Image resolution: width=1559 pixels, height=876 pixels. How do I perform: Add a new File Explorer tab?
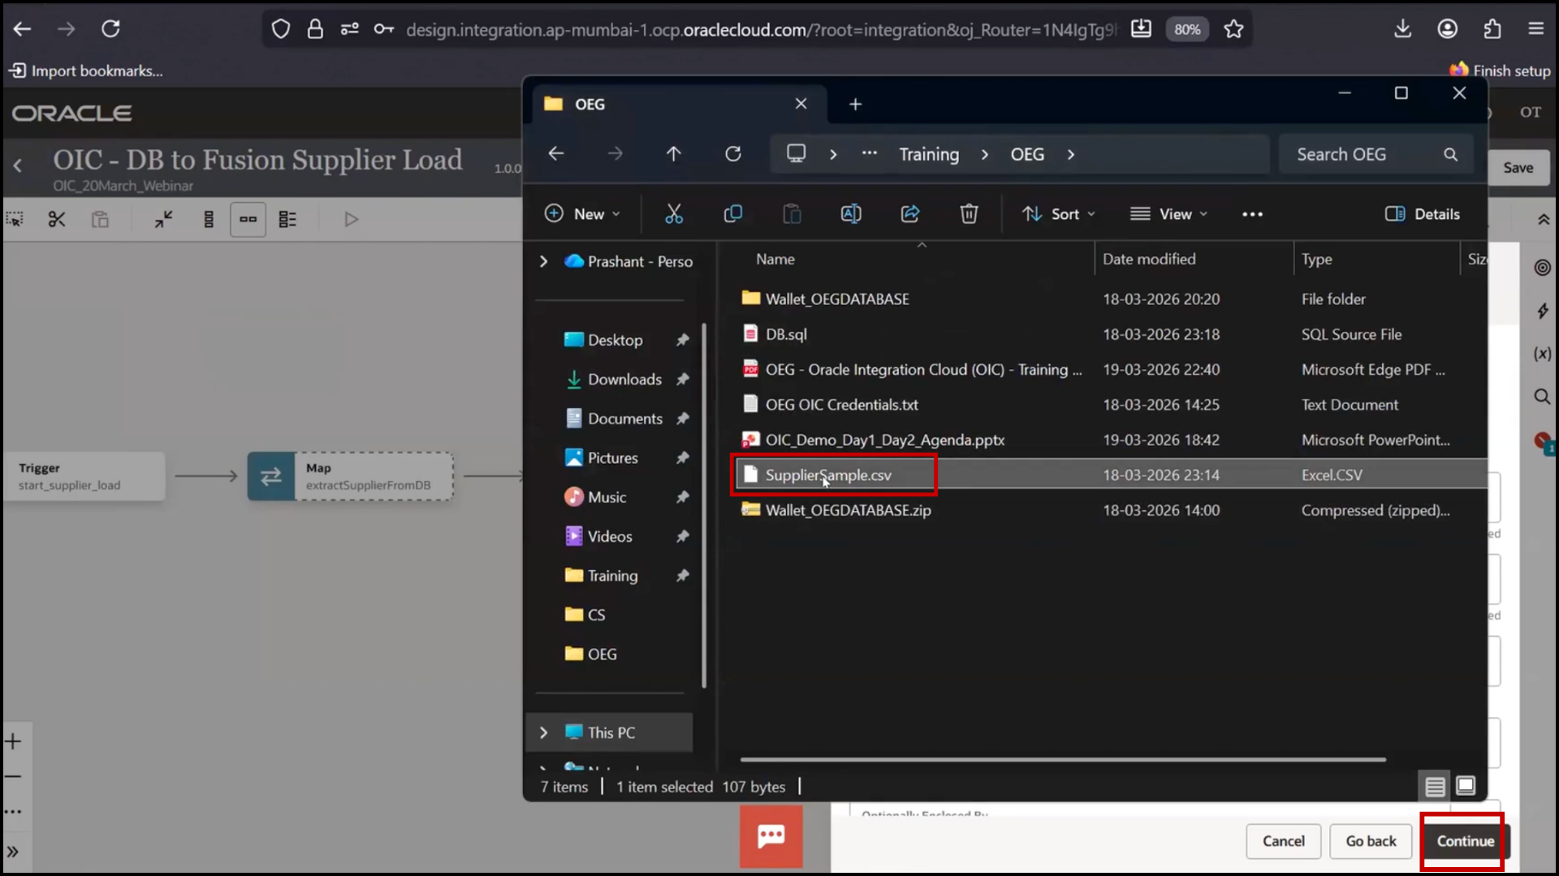pos(855,104)
